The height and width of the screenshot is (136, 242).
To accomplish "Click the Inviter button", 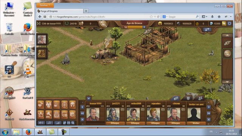I will [x=196, y=123].
